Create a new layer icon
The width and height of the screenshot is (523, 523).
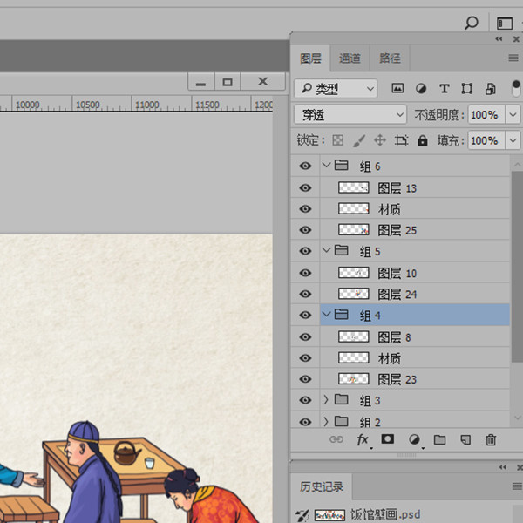[465, 439]
